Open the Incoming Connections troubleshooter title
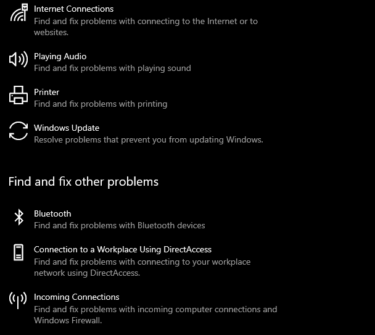Image resolution: width=375 pixels, height=335 pixels. [x=76, y=297]
